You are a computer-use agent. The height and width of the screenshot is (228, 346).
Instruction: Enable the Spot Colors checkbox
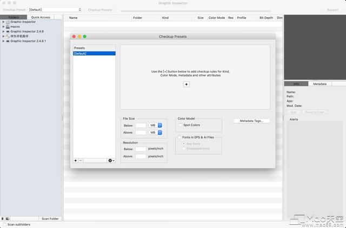coord(180,125)
